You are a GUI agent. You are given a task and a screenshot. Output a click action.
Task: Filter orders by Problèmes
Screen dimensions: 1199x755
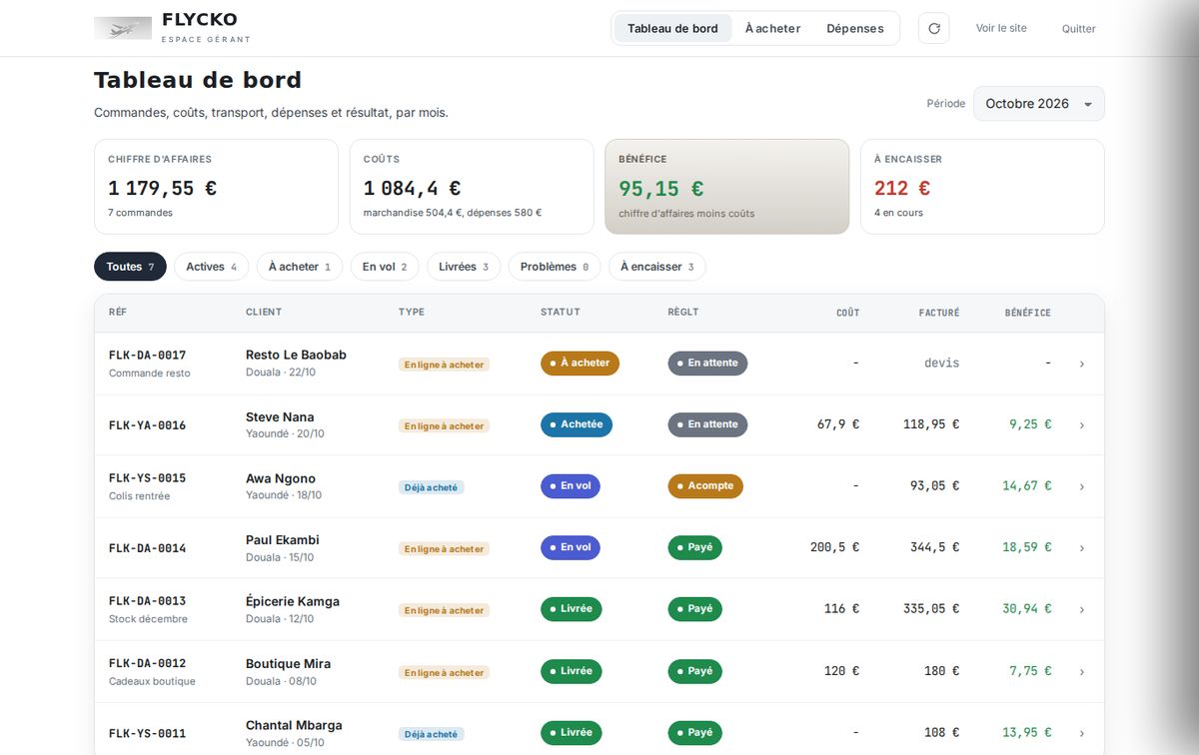point(555,267)
